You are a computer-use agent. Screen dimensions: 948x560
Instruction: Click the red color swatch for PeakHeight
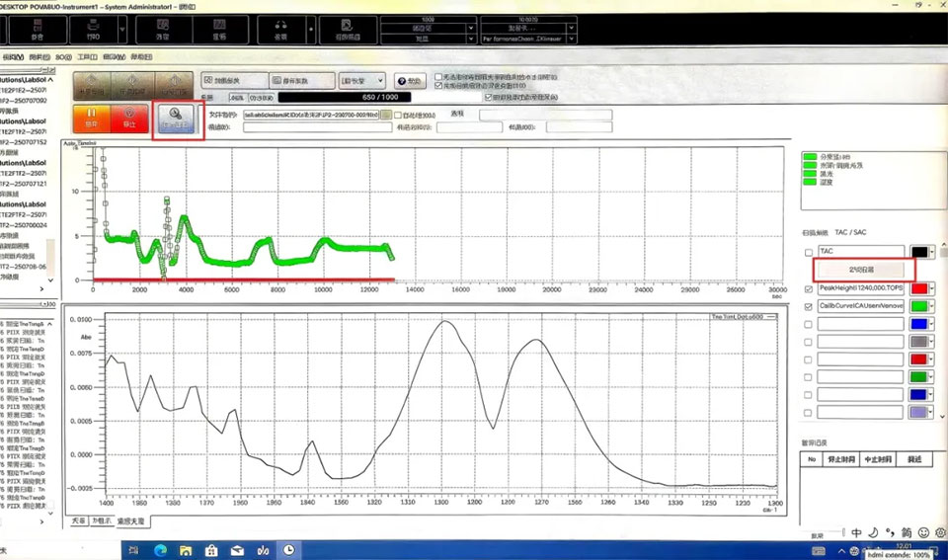click(x=919, y=288)
